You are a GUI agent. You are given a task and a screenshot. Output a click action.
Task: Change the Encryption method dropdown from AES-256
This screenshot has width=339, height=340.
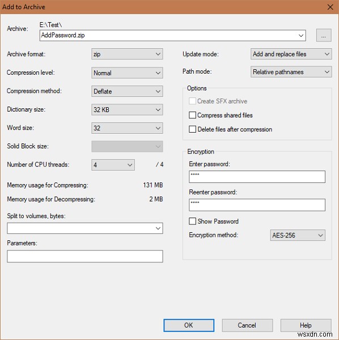pos(298,235)
